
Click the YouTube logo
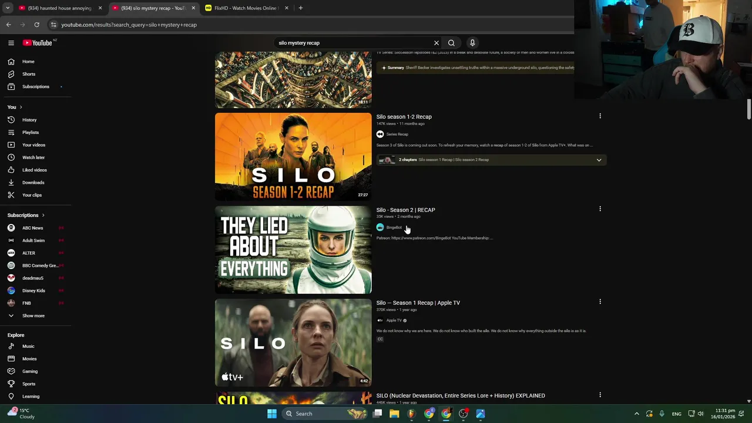coord(39,43)
